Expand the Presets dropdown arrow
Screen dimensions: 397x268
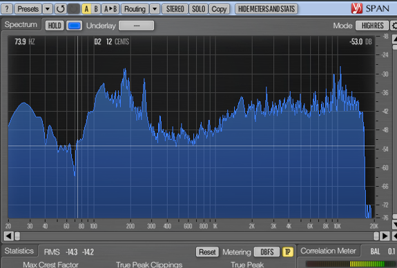pyautogui.click(x=48, y=9)
